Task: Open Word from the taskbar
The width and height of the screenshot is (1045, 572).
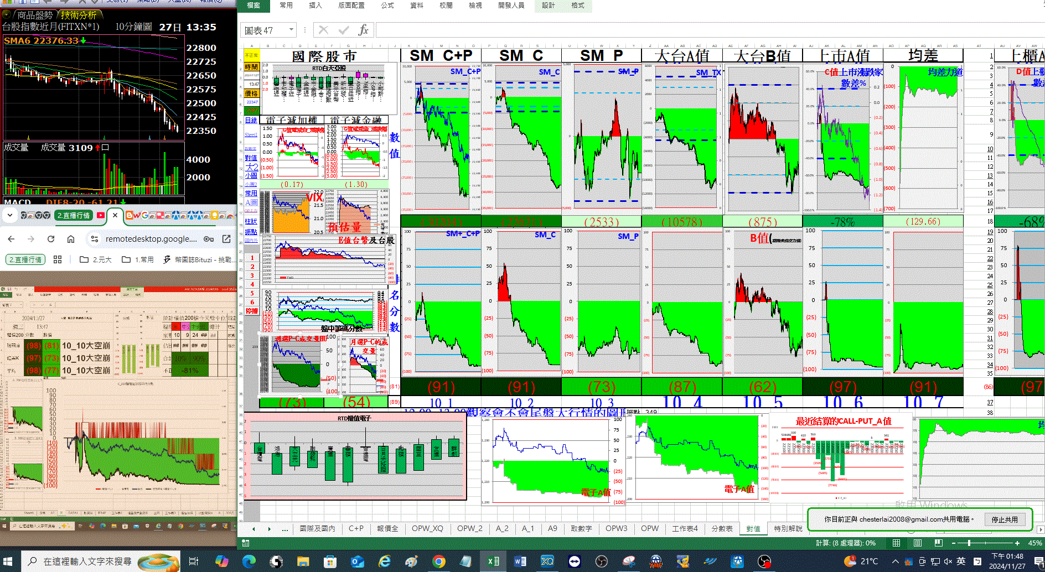Action: 520,561
